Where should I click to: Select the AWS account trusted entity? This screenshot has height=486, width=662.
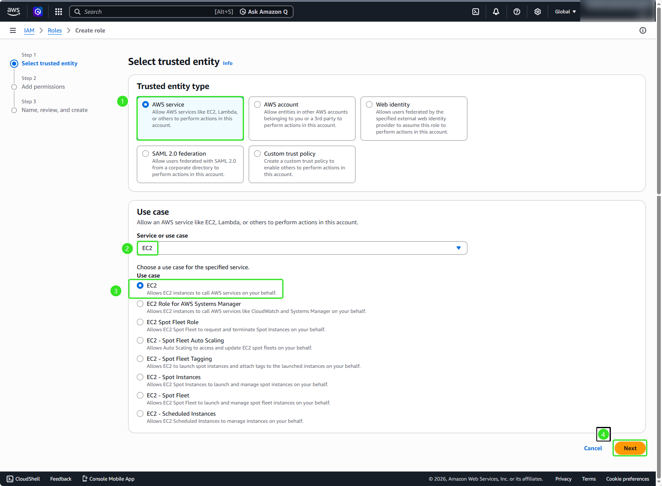[302, 119]
